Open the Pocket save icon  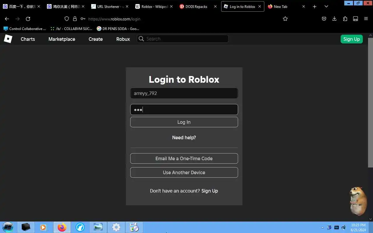[324, 19]
